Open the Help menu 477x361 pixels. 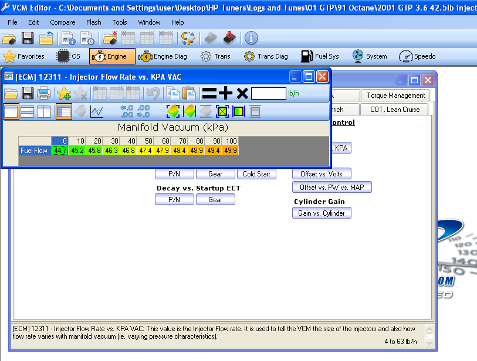[x=178, y=22]
